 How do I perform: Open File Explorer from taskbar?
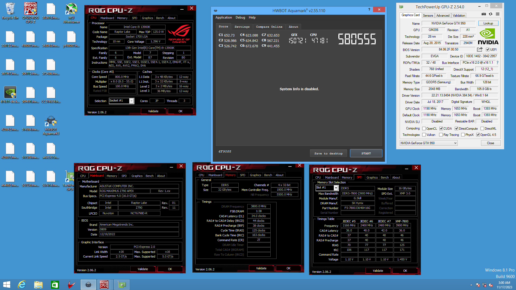pos(38,285)
